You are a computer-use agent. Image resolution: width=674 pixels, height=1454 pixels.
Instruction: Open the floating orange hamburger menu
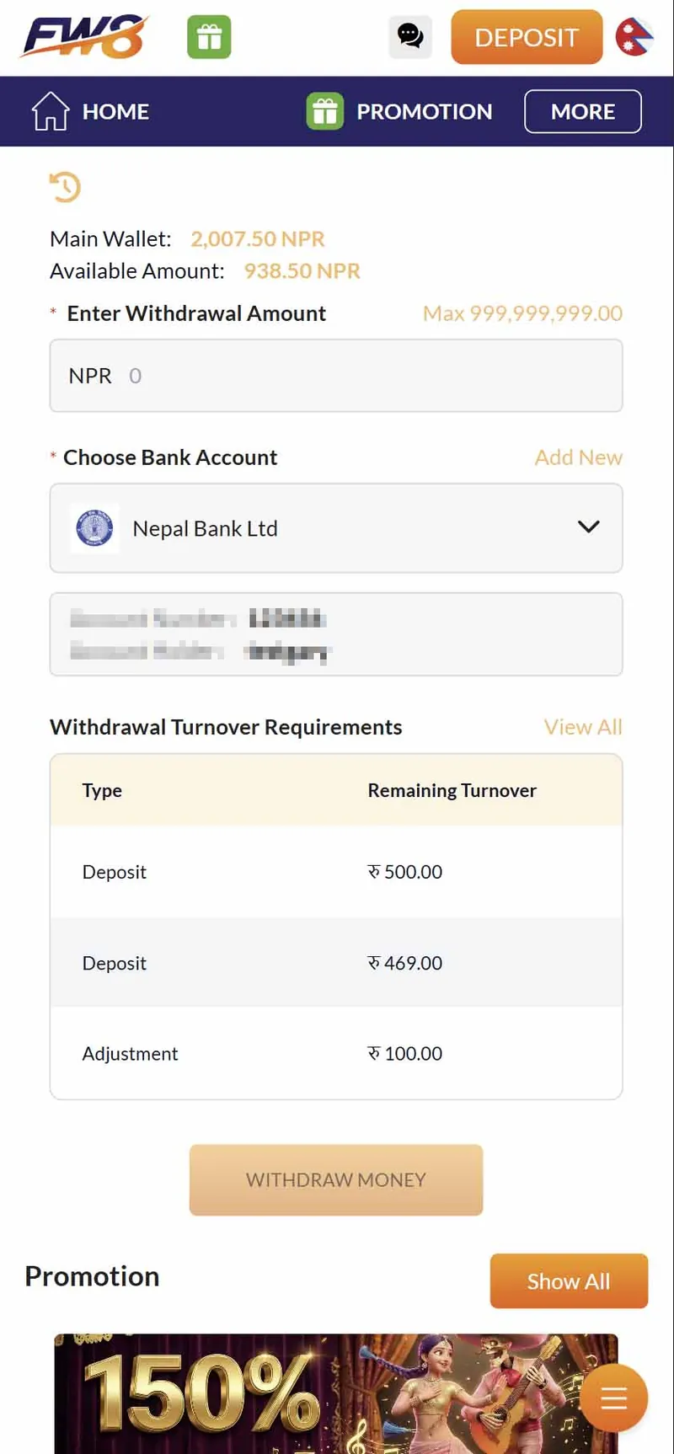click(x=613, y=1397)
